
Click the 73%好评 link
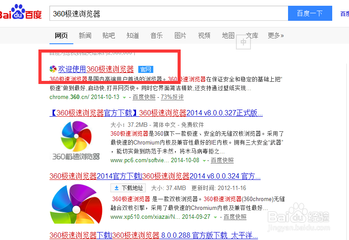pyautogui.click(x=172, y=97)
